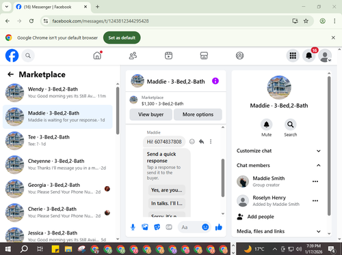Image resolution: width=342 pixels, height=255 pixels.
Task: Click the microphone voice clip icon
Action: click(x=133, y=227)
